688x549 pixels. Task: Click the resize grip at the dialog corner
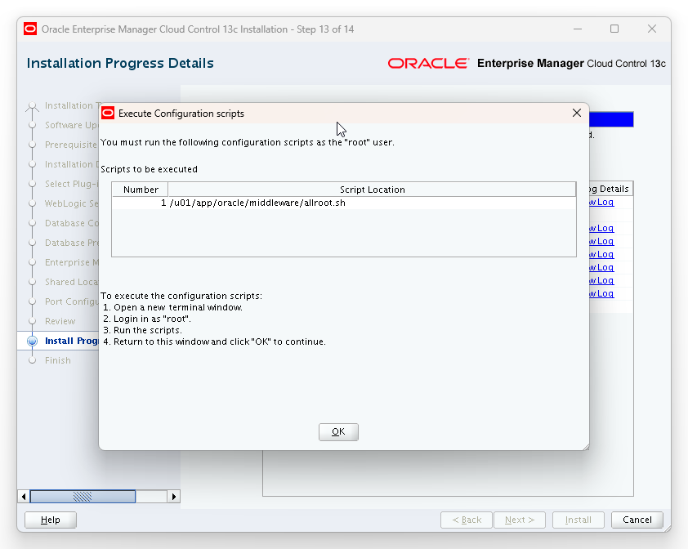[x=586, y=447]
